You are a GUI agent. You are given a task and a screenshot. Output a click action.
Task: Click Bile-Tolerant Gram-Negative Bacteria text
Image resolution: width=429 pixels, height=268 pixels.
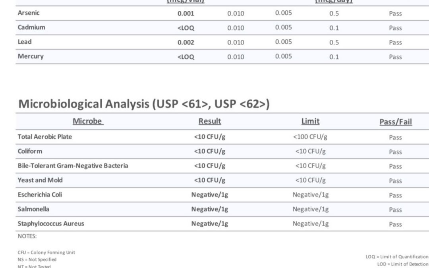click(x=73, y=166)
